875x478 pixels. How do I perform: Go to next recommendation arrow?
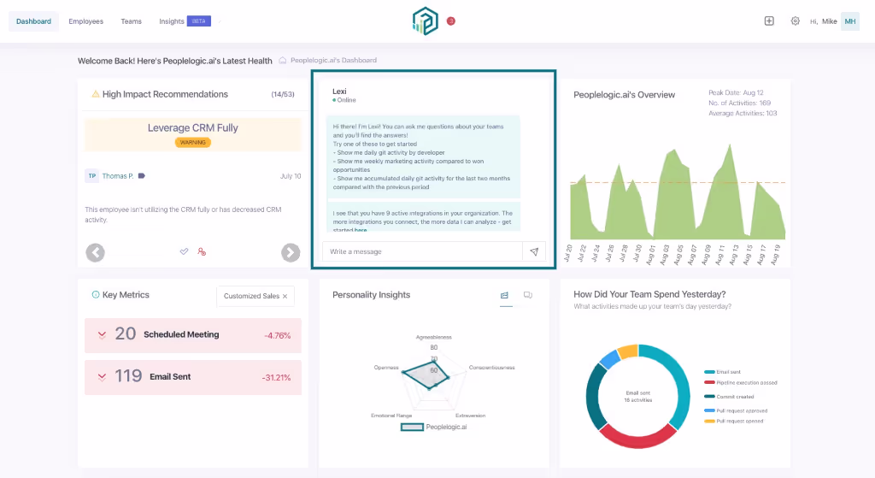click(291, 252)
